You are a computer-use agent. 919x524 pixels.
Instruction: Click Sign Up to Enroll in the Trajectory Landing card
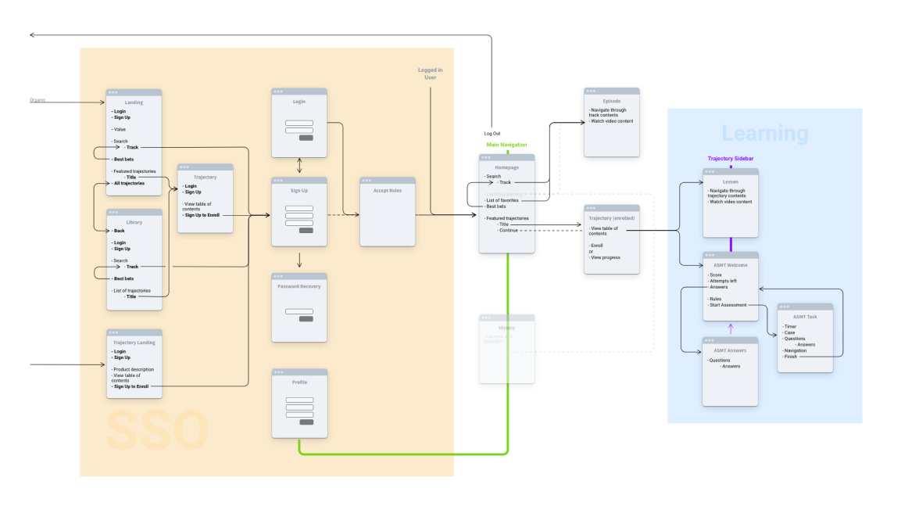(x=131, y=386)
